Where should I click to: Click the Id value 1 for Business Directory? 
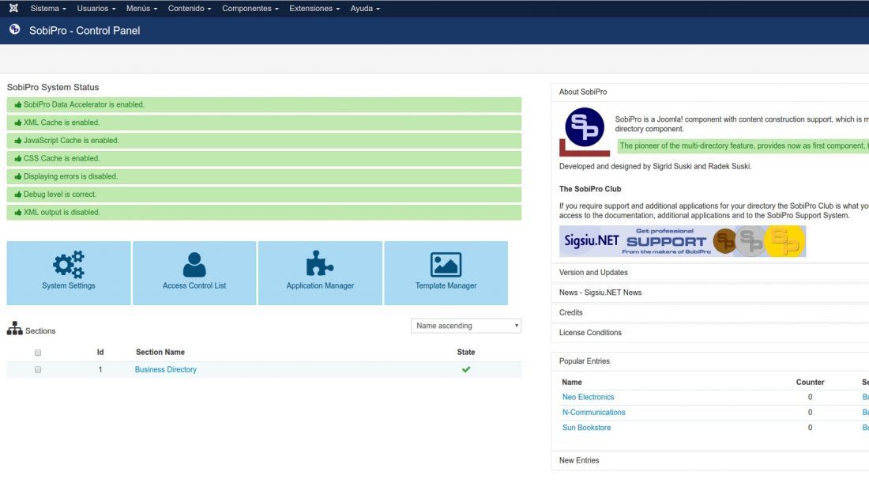tap(100, 369)
